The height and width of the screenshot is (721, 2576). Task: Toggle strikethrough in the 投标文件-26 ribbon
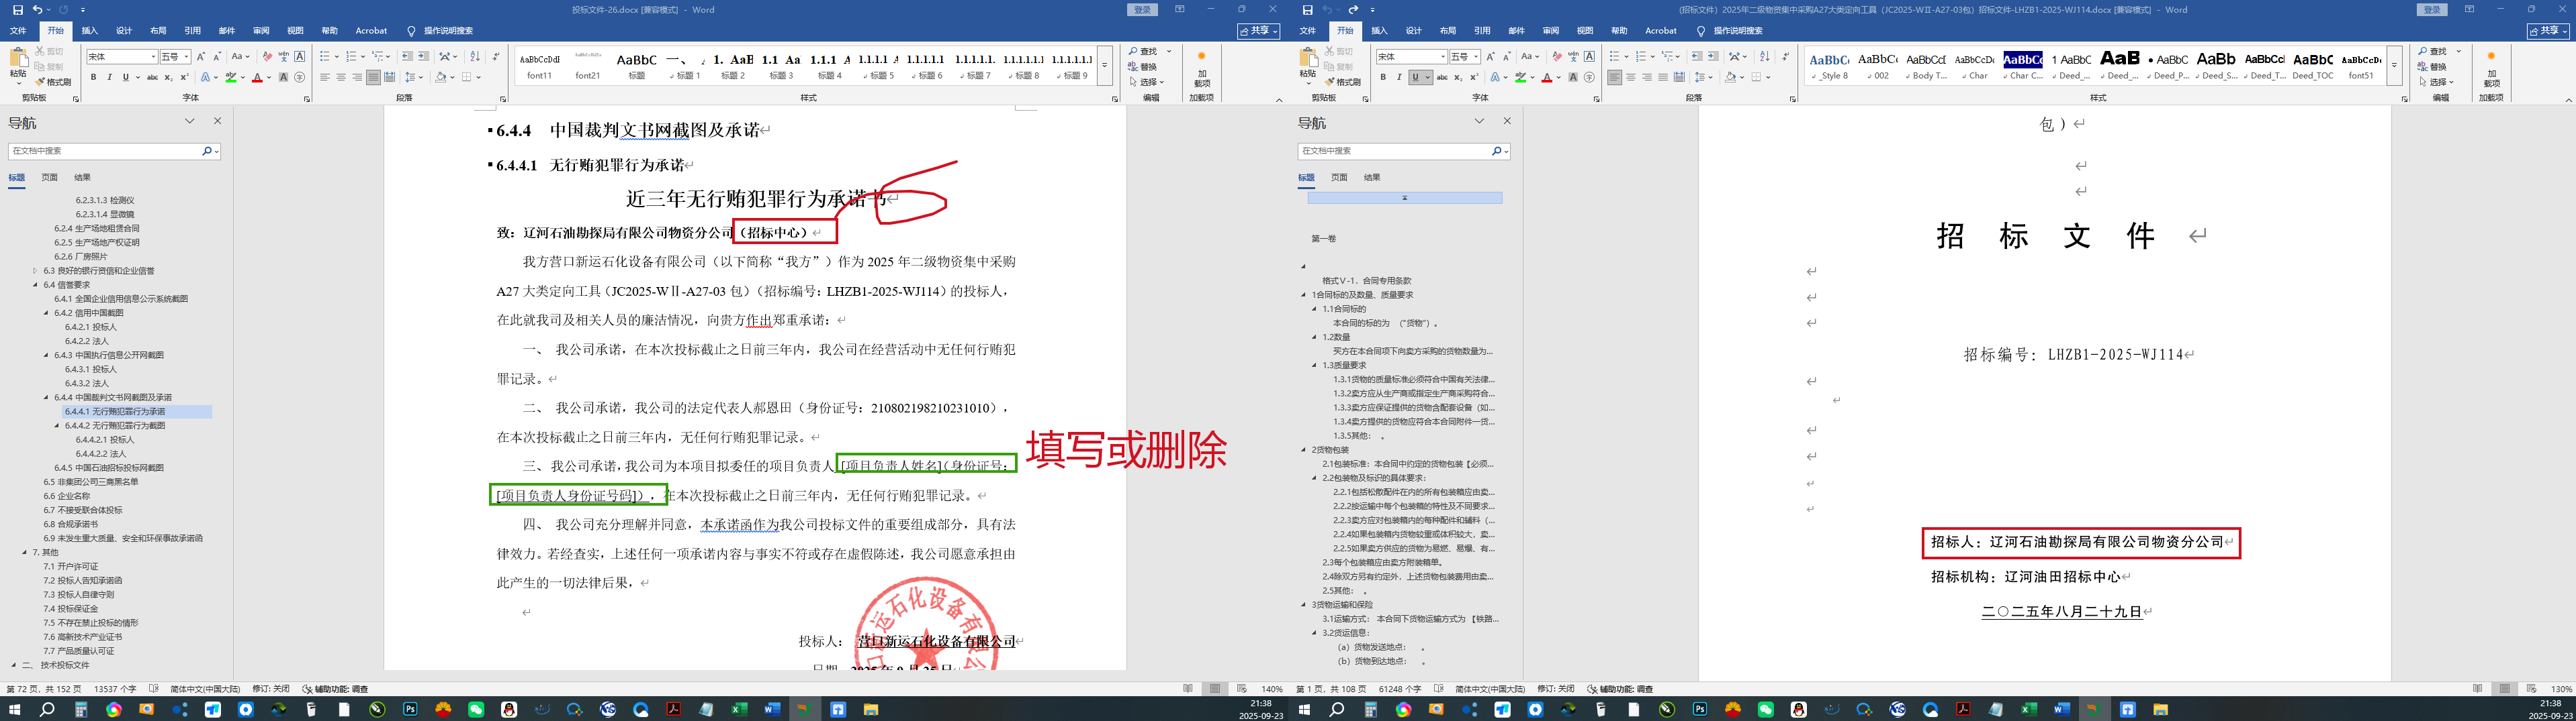(152, 77)
